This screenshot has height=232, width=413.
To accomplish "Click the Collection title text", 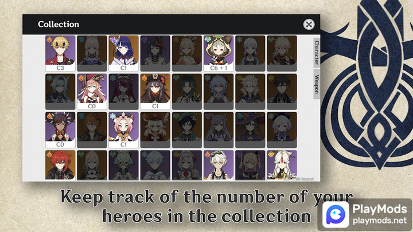I will click(59, 24).
